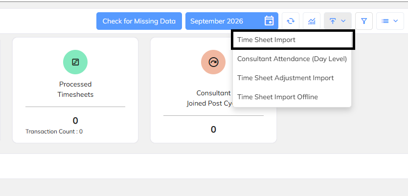
Task: Open the September 2026 month picker
Action: point(232,21)
